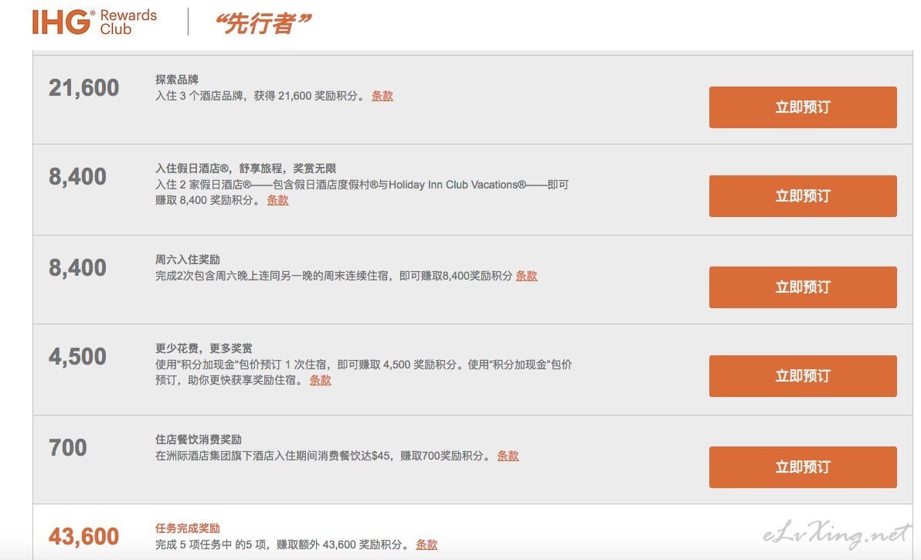Click the 43,600 bonus points value

84,537
